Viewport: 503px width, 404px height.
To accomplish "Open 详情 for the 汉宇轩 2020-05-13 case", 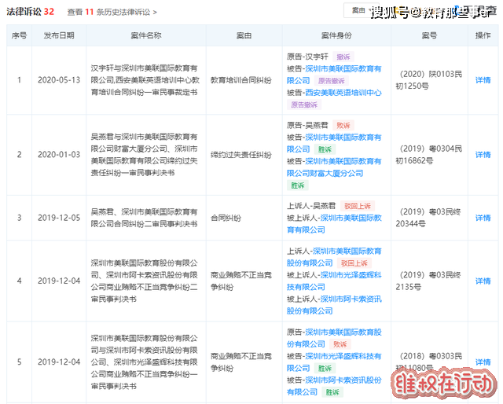I will 483,80.
